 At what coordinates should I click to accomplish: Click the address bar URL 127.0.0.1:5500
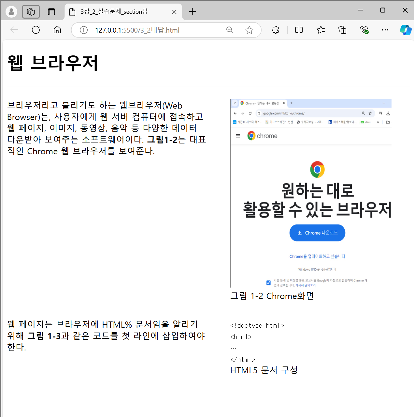pos(137,30)
